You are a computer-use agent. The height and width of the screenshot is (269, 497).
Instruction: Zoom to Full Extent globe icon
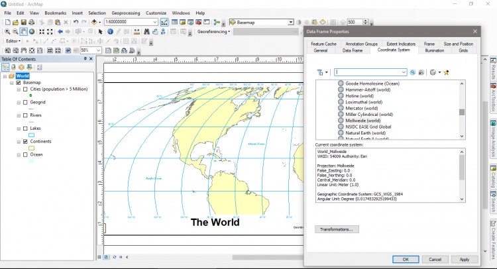32,32
